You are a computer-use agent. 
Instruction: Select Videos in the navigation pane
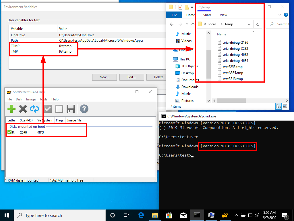(x=186, y=41)
